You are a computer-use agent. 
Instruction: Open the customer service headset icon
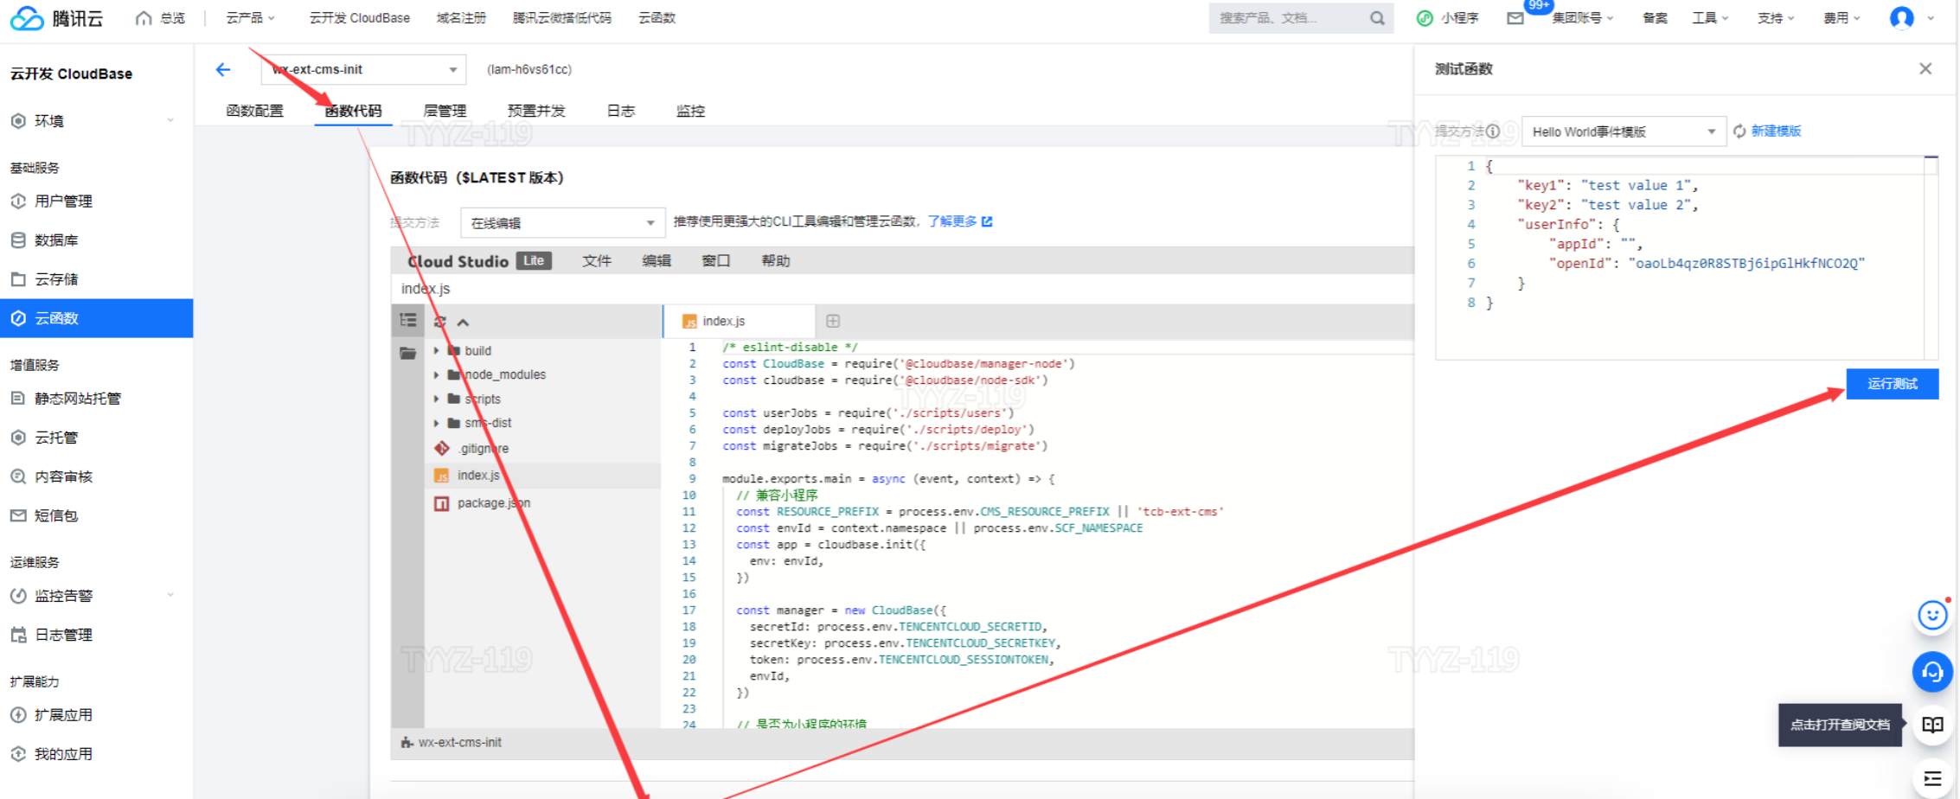click(x=1931, y=671)
